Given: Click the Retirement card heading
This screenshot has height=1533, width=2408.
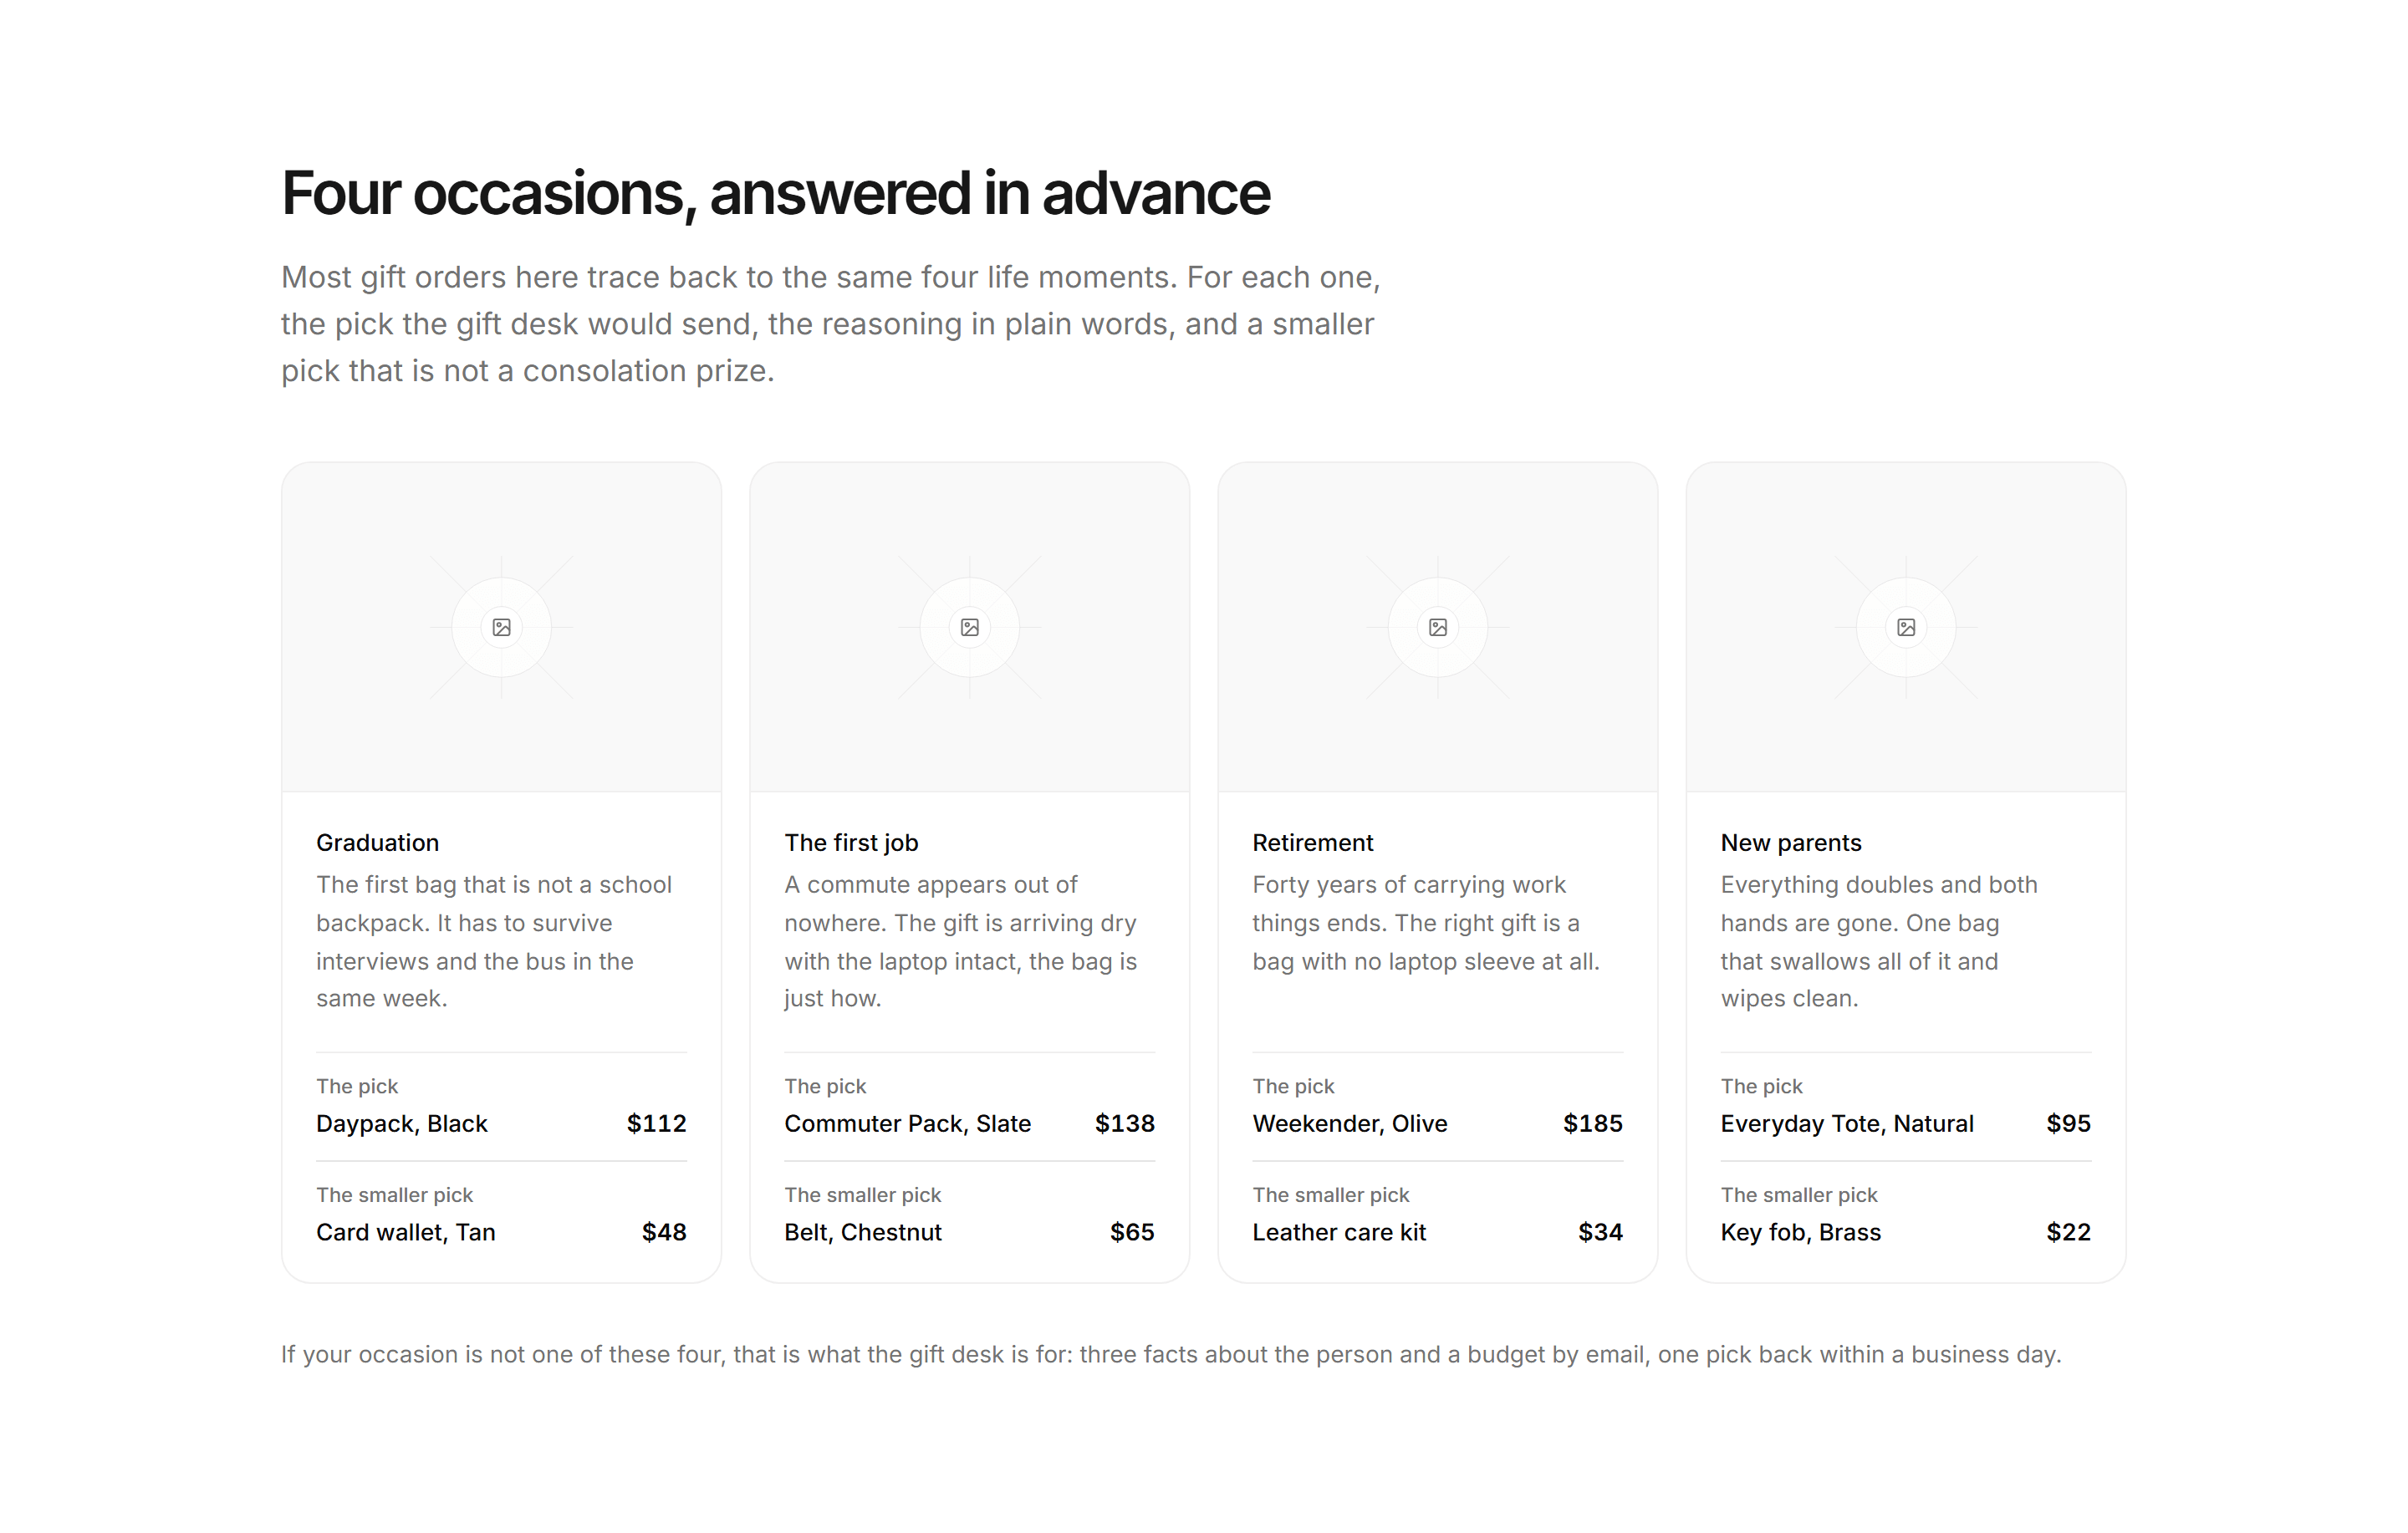Looking at the screenshot, I should [x=1312, y=842].
